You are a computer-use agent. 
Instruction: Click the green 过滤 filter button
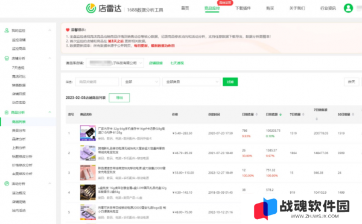[x=230, y=82]
